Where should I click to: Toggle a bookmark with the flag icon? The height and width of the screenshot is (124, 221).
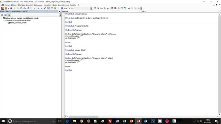[x=129, y=8]
